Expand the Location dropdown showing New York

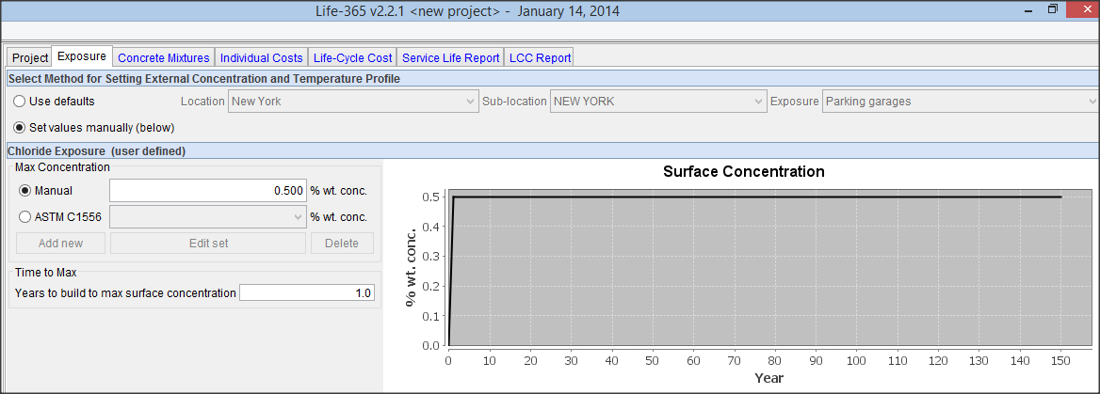(353, 102)
